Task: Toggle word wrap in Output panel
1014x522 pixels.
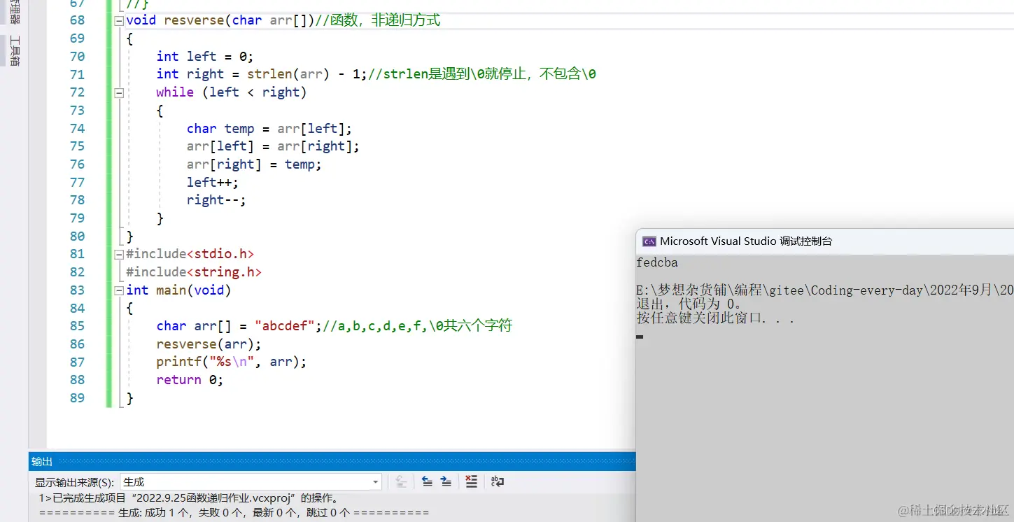Action: (497, 481)
